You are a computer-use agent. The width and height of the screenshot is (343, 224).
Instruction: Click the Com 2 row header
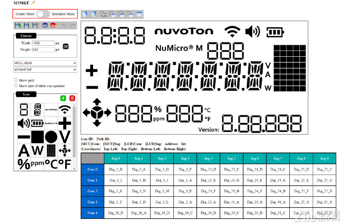pos(92,191)
